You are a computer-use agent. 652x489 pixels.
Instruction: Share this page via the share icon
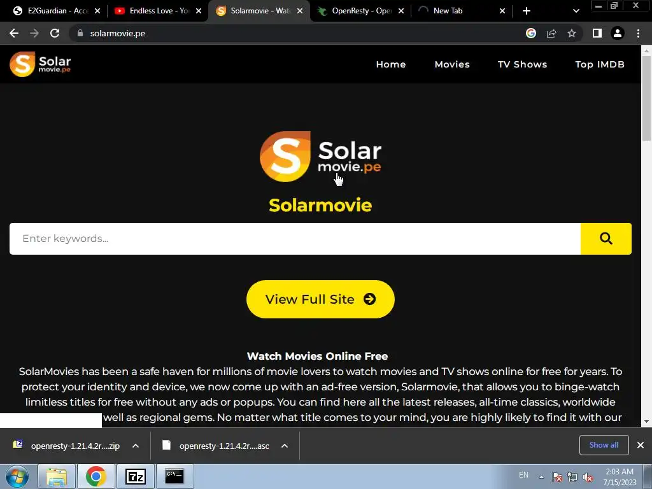click(551, 33)
